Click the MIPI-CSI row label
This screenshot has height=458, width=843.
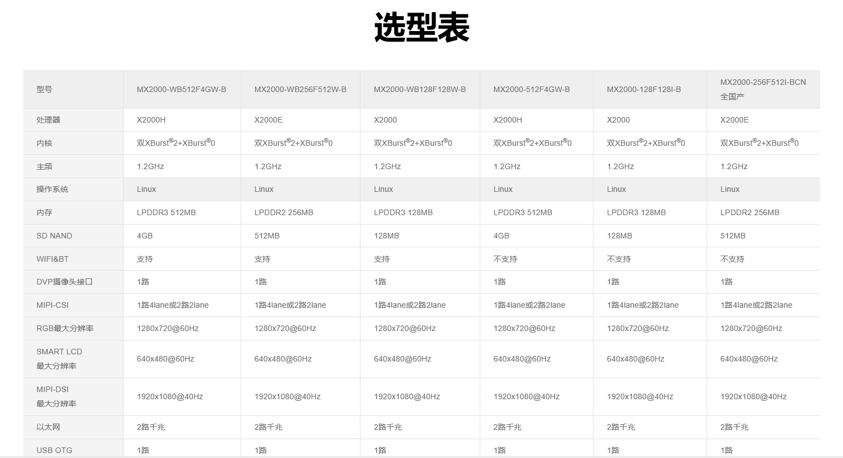coord(53,305)
